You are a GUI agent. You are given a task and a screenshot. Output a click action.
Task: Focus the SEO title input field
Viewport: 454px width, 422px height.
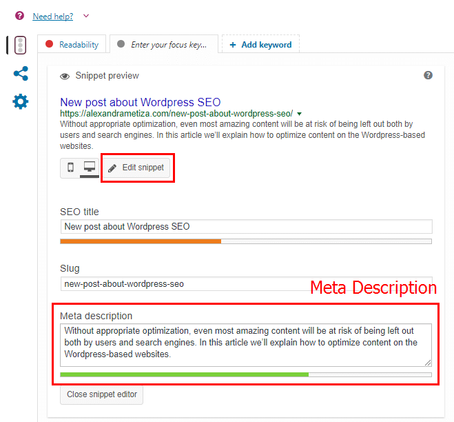coord(247,226)
